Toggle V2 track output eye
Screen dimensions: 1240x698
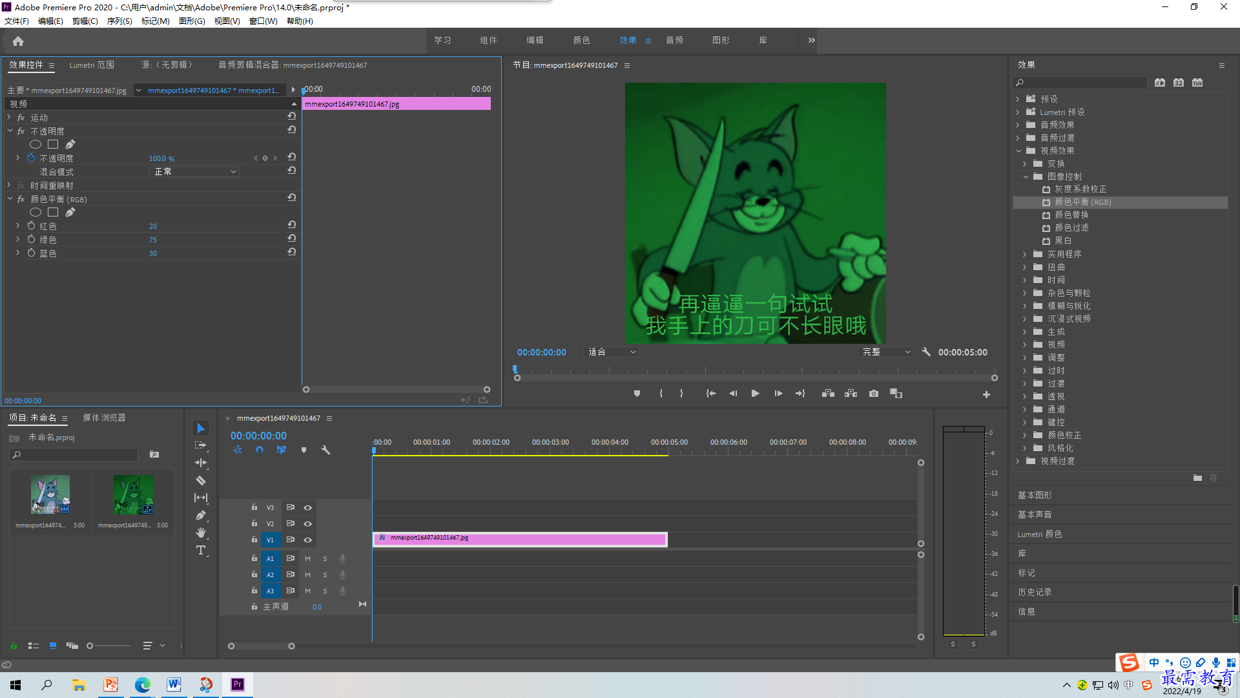coord(308,524)
